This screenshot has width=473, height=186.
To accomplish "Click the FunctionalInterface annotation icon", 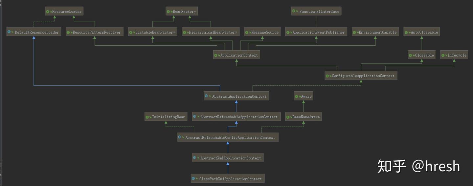I will point(294,11).
